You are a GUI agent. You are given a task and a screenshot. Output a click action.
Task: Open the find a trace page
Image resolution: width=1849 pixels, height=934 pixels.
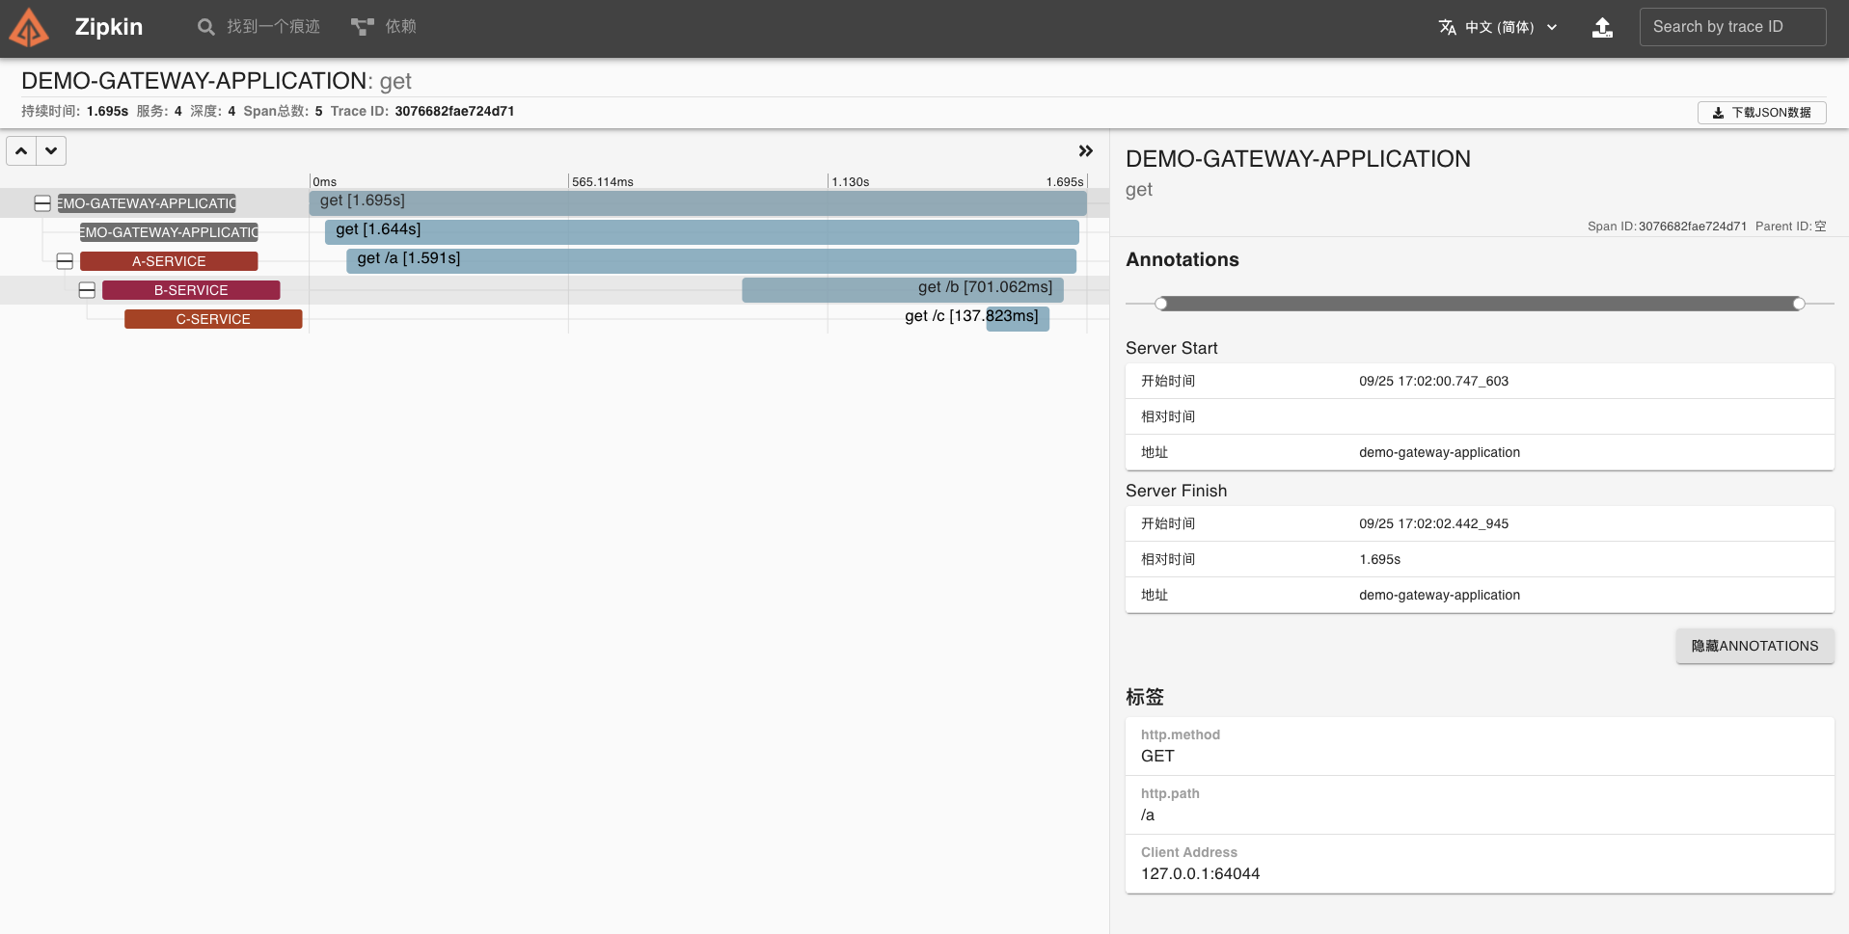(258, 27)
